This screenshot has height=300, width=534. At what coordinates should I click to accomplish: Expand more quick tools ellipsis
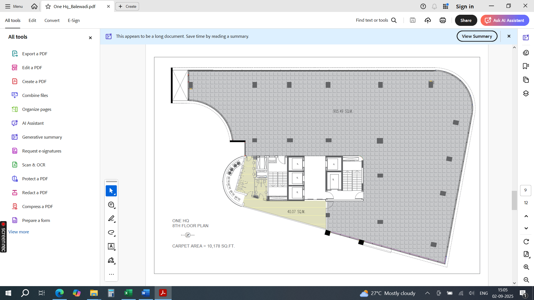[111, 274]
